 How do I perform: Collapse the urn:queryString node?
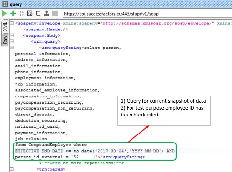click(x=12, y=48)
